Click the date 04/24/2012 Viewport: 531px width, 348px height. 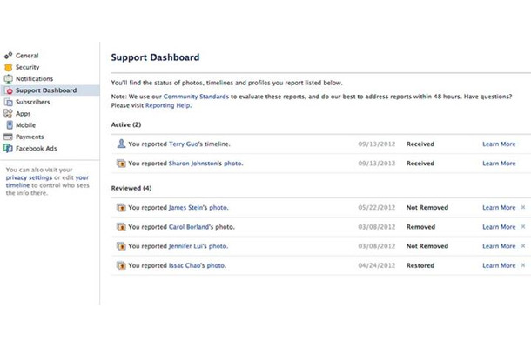point(377,265)
